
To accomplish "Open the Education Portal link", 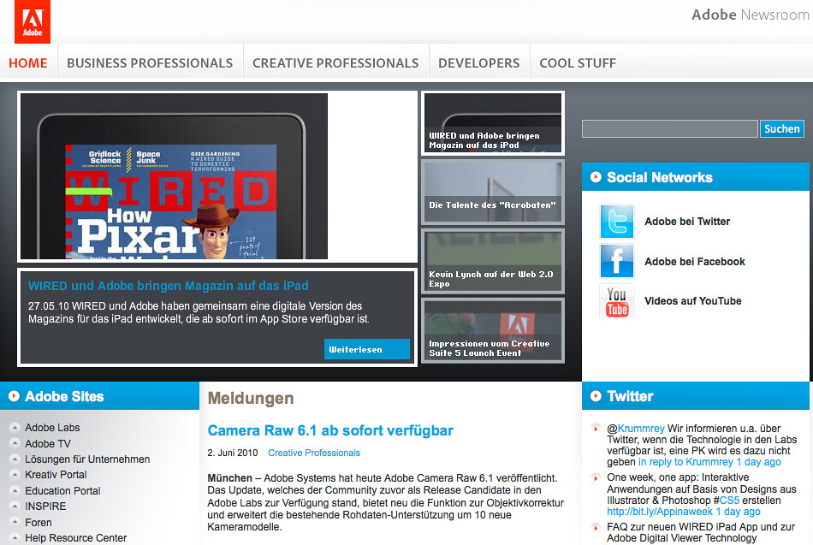I will pyautogui.click(x=62, y=490).
